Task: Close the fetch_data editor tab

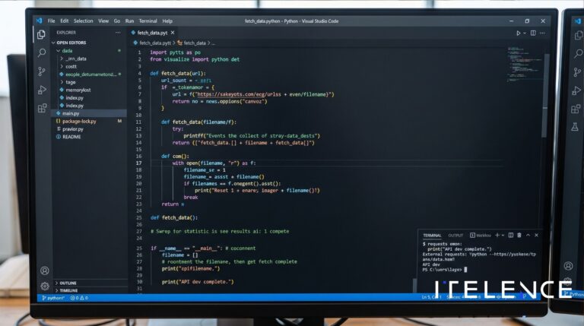Action: coord(173,33)
